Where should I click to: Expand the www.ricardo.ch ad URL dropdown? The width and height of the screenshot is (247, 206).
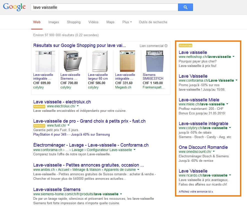[230, 175]
